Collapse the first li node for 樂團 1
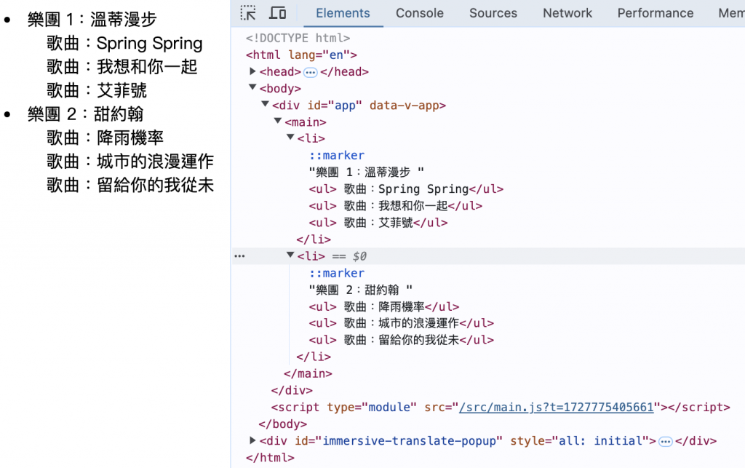The height and width of the screenshot is (468, 745). pos(290,138)
